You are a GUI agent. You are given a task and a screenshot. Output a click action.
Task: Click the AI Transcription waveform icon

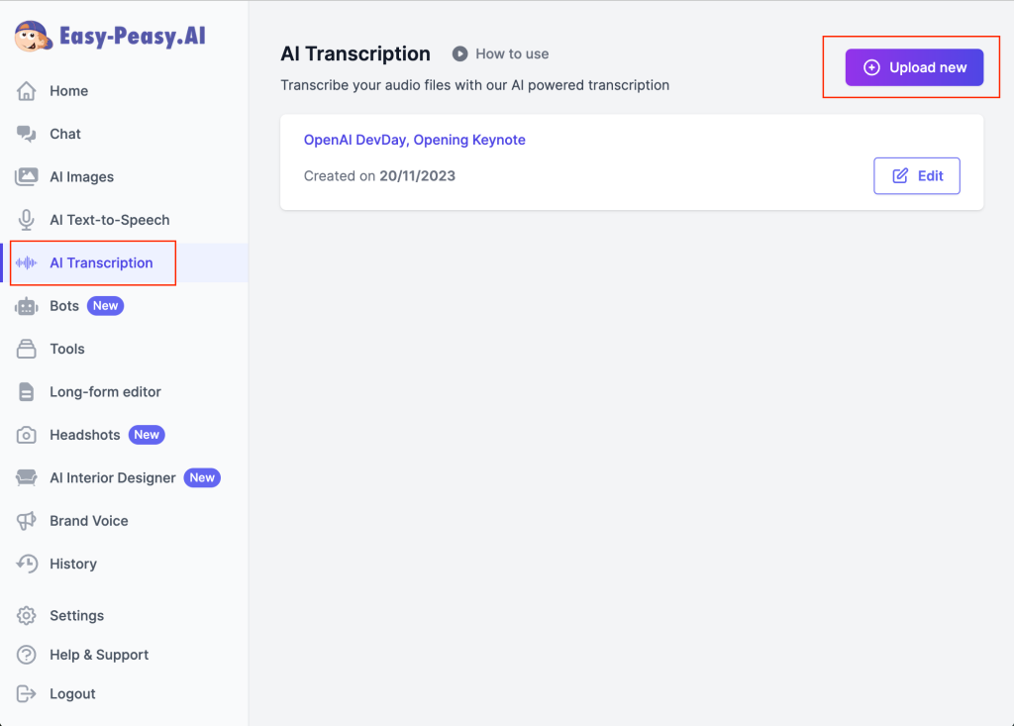click(27, 263)
